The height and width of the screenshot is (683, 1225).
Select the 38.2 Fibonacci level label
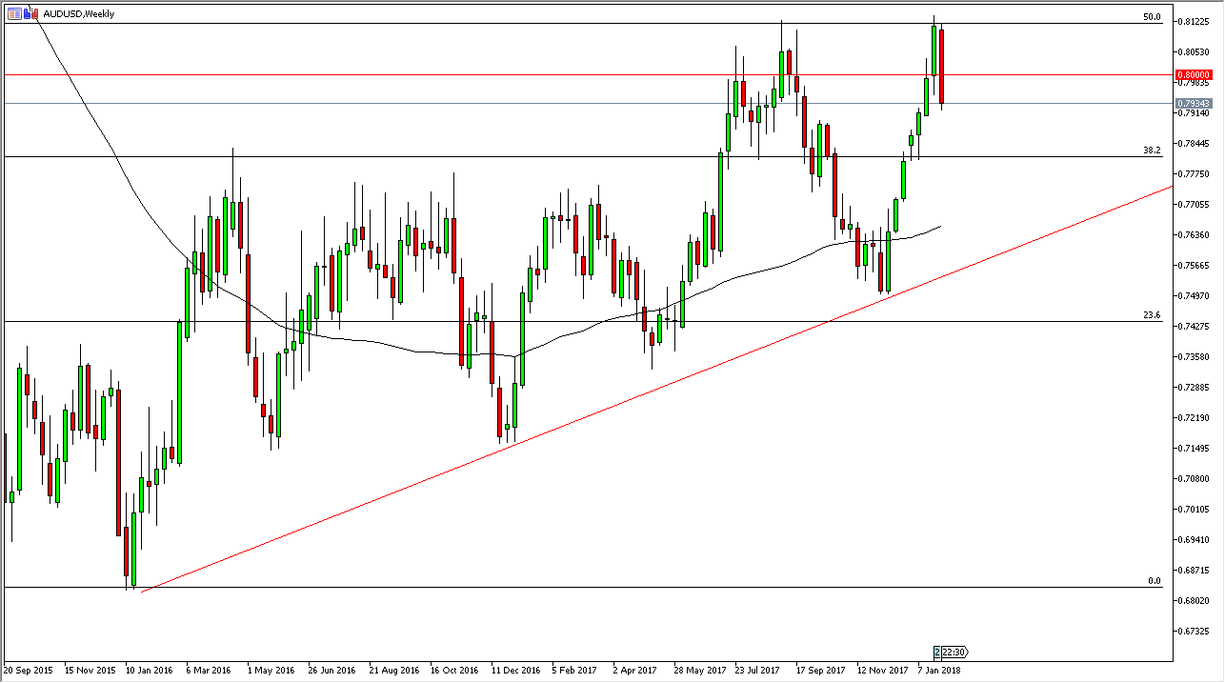pos(1152,151)
